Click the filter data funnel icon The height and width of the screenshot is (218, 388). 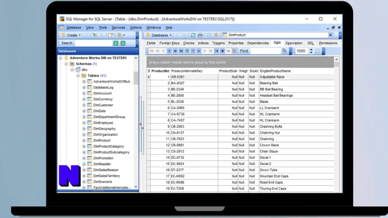coord(234,51)
